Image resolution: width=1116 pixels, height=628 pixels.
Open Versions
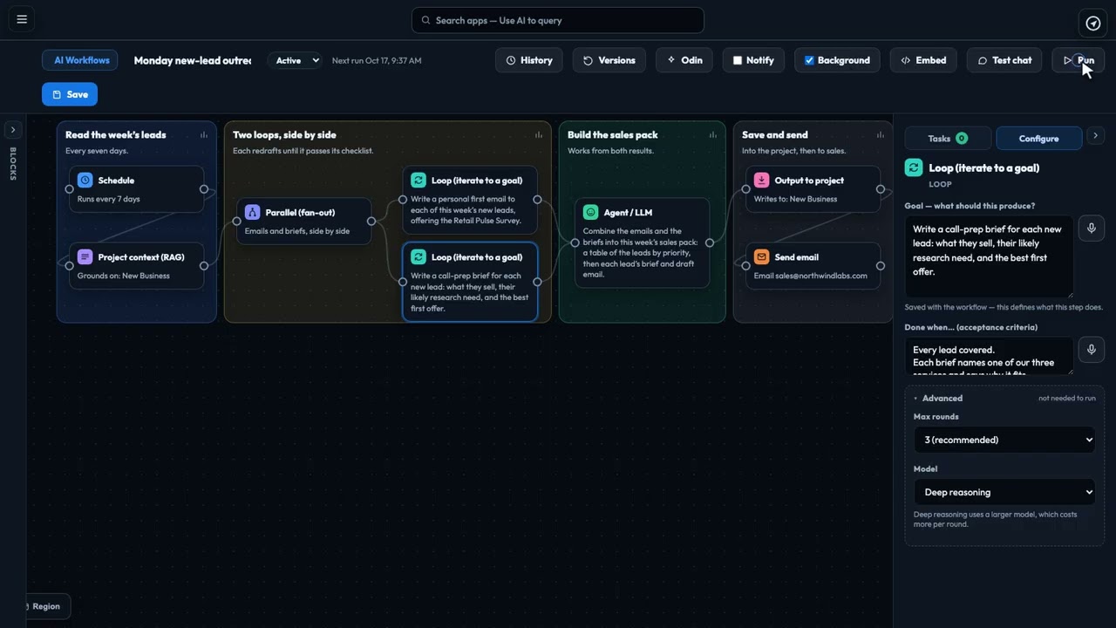609,60
